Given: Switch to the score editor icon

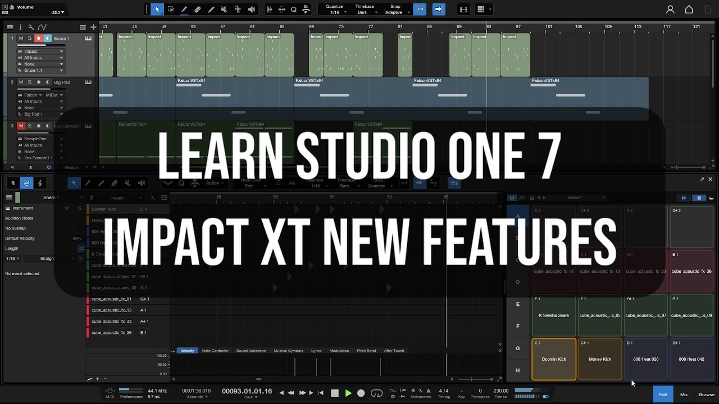Looking at the screenshot, I should click(x=40, y=183).
